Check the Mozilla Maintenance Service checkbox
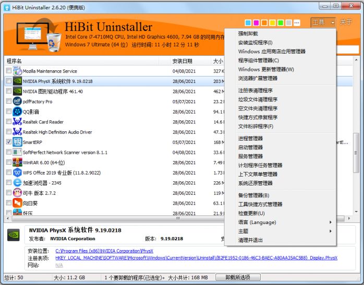 pos(8,71)
